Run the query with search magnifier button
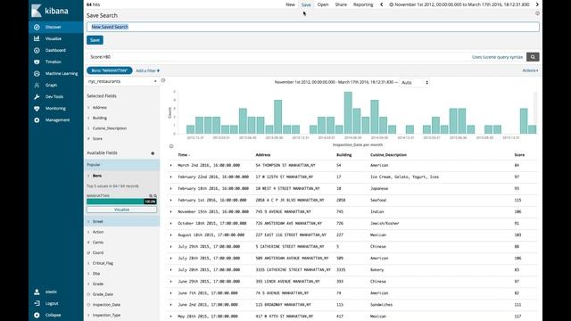The image size is (571, 321). pos(533,57)
